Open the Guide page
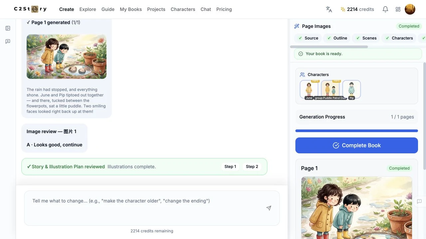 point(108,9)
